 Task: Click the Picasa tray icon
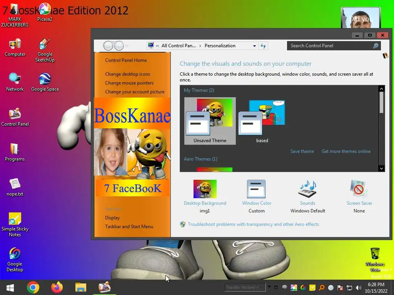[x=294, y=288]
